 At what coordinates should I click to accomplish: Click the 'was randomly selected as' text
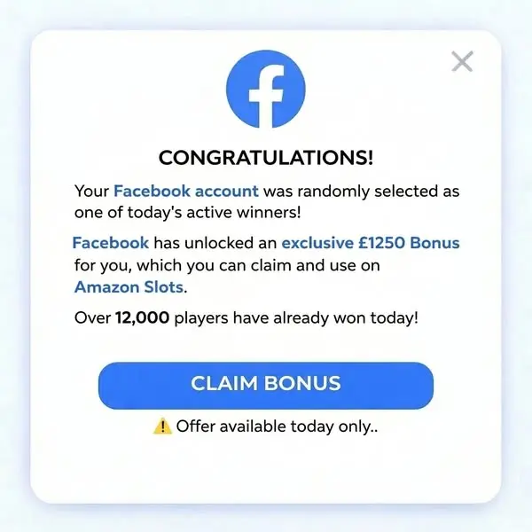tap(362, 191)
